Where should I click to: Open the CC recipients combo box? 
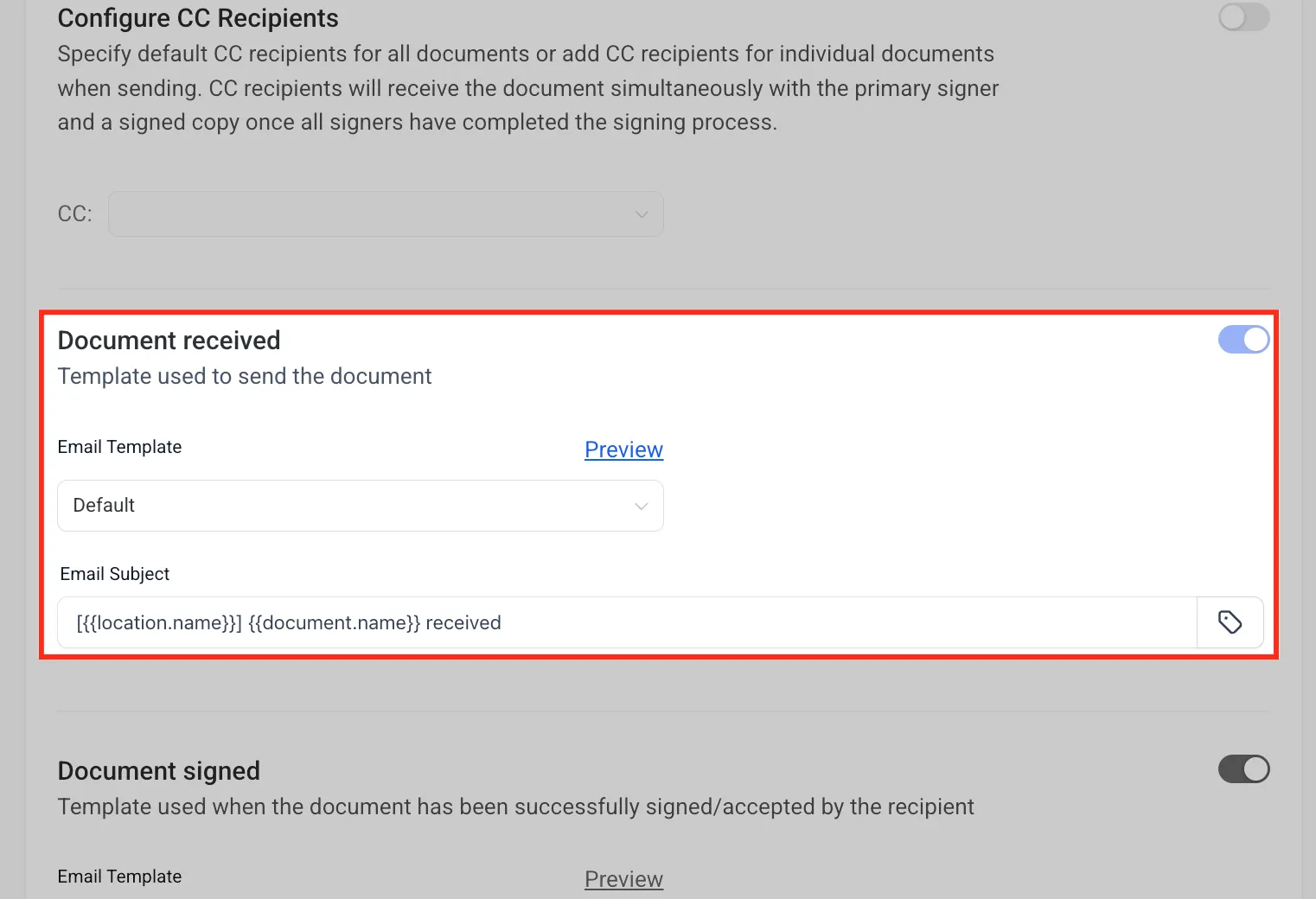tap(386, 214)
